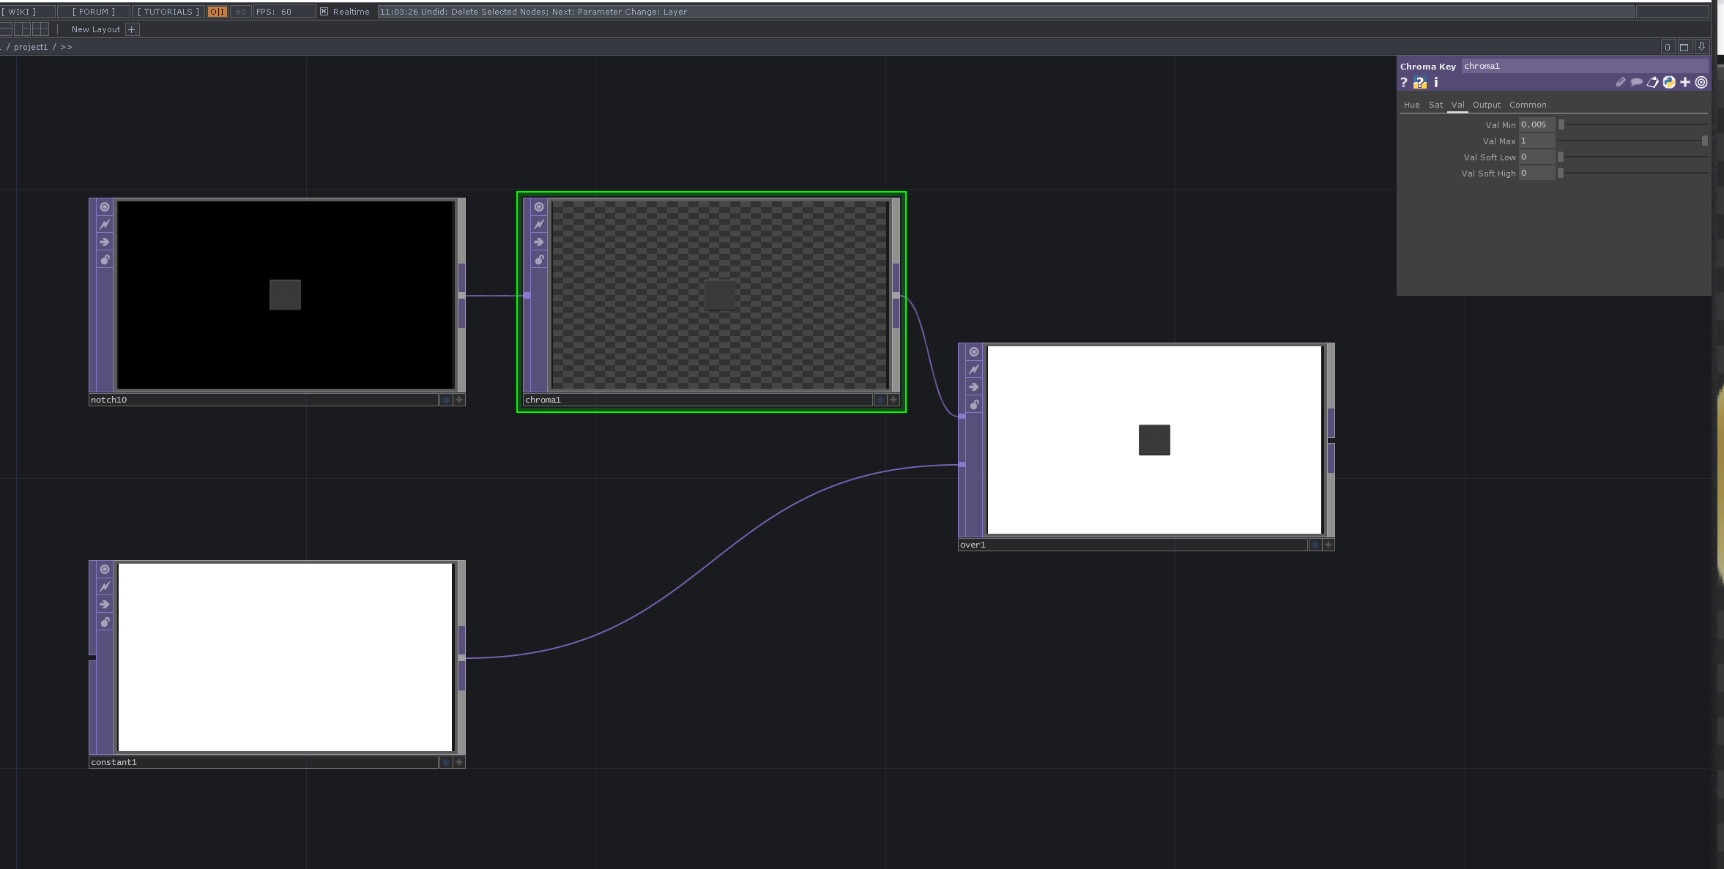Open the FORUM link
Image resolution: width=1724 pixels, height=869 pixels.
(x=94, y=12)
